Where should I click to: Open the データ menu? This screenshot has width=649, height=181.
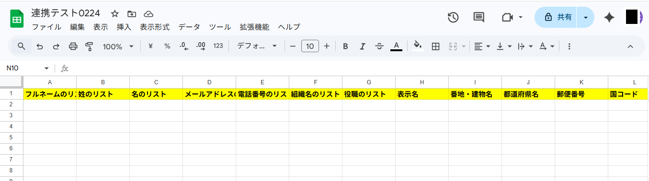click(x=189, y=27)
